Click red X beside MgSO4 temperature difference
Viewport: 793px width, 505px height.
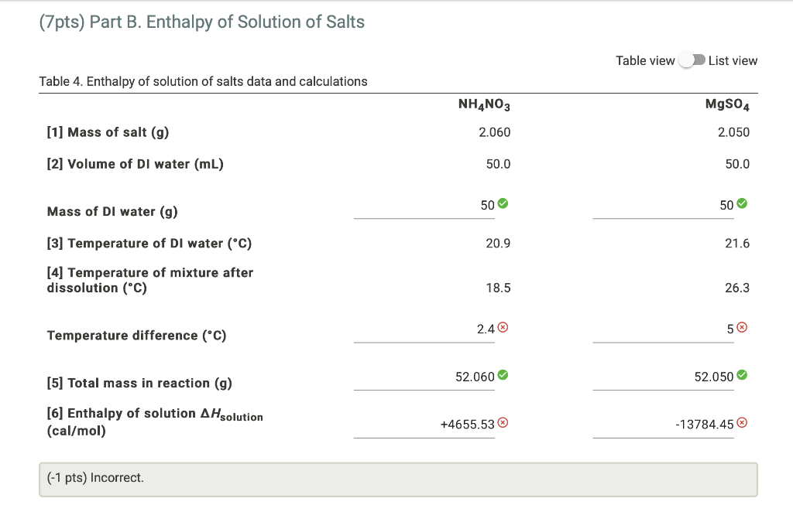click(x=743, y=329)
